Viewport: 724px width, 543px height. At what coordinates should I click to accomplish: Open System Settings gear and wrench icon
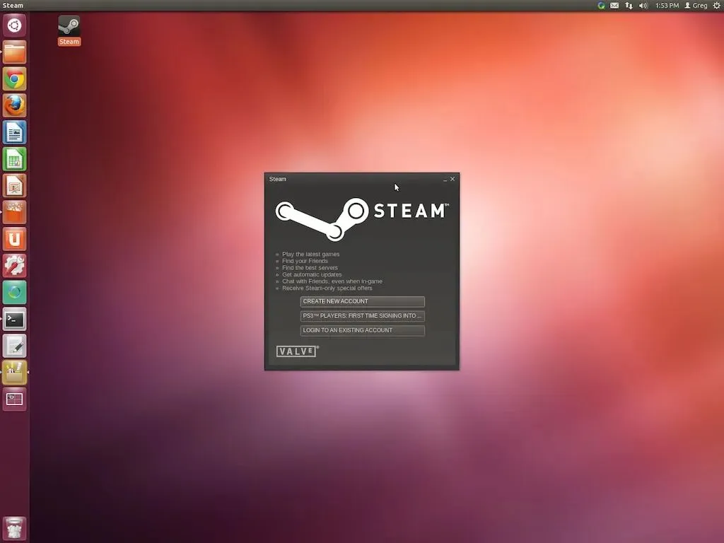click(x=14, y=266)
